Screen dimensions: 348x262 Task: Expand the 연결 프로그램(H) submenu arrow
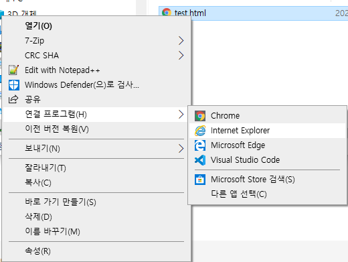pos(181,115)
